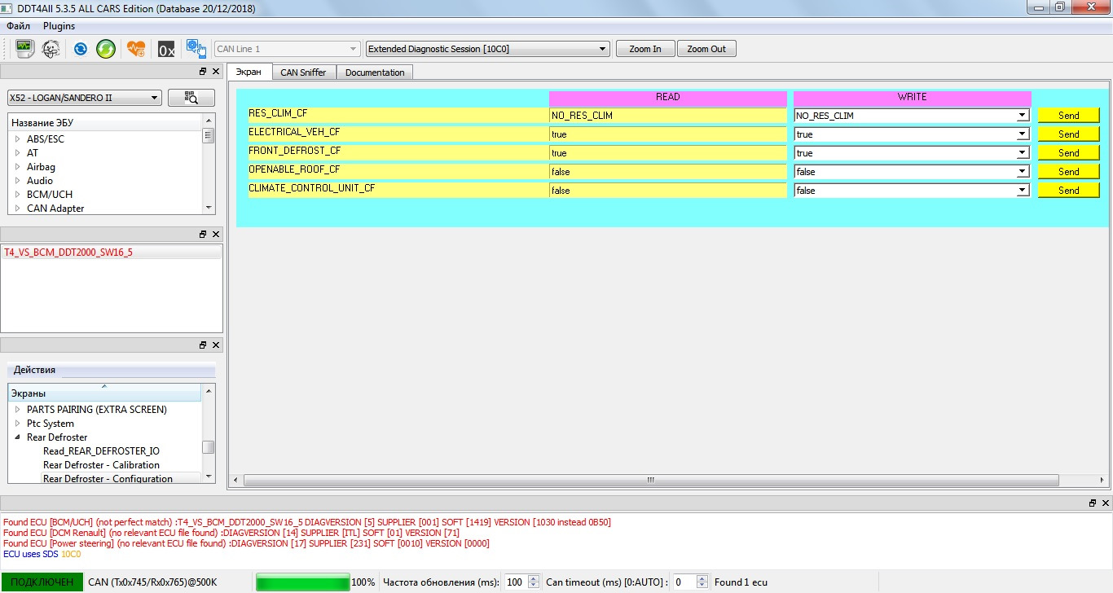Open Rear Defroster - Calibration screen
The width and height of the screenshot is (1113, 593).
click(x=101, y=465)
